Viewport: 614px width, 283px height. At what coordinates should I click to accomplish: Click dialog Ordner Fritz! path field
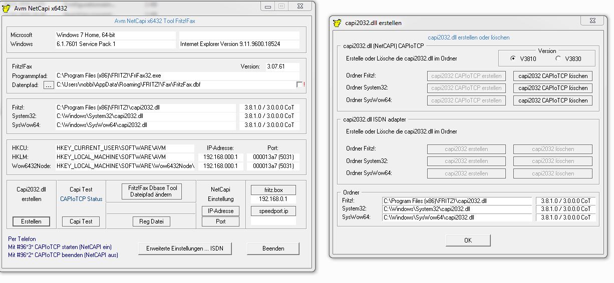tap(457, 201)
